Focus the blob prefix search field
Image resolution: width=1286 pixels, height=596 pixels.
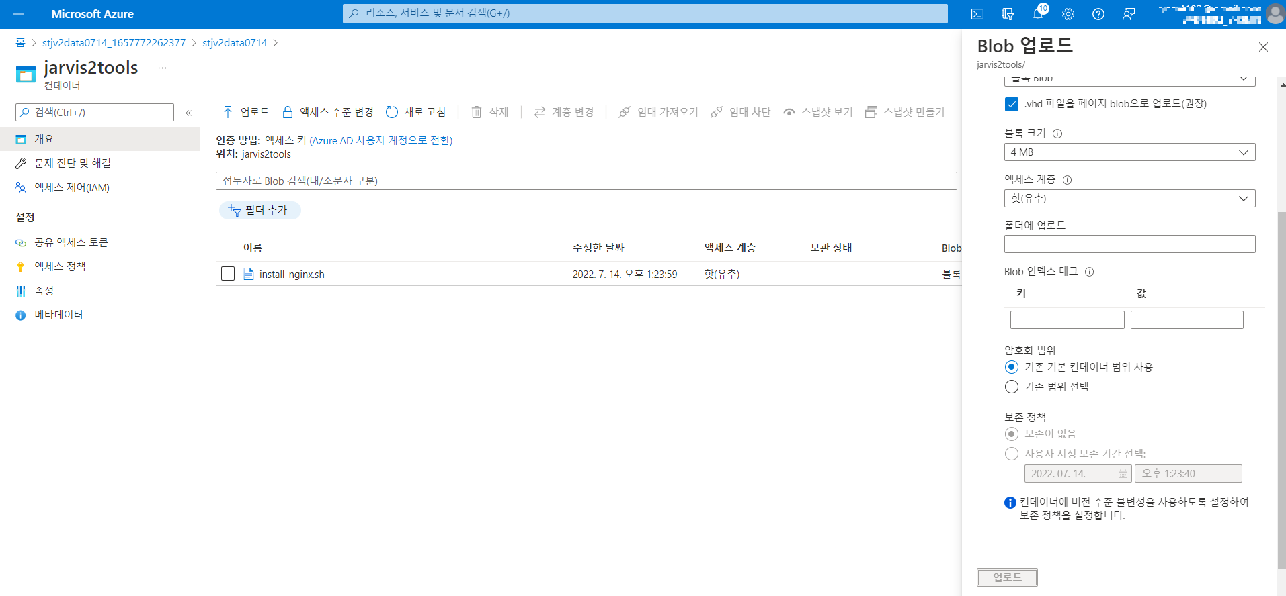coord(586,181)
